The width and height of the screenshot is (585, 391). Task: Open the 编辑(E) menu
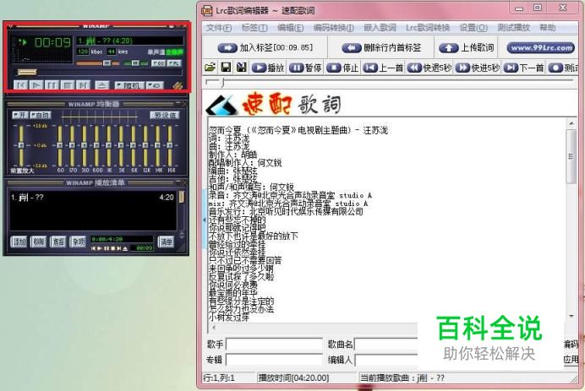tap(290, 28)
